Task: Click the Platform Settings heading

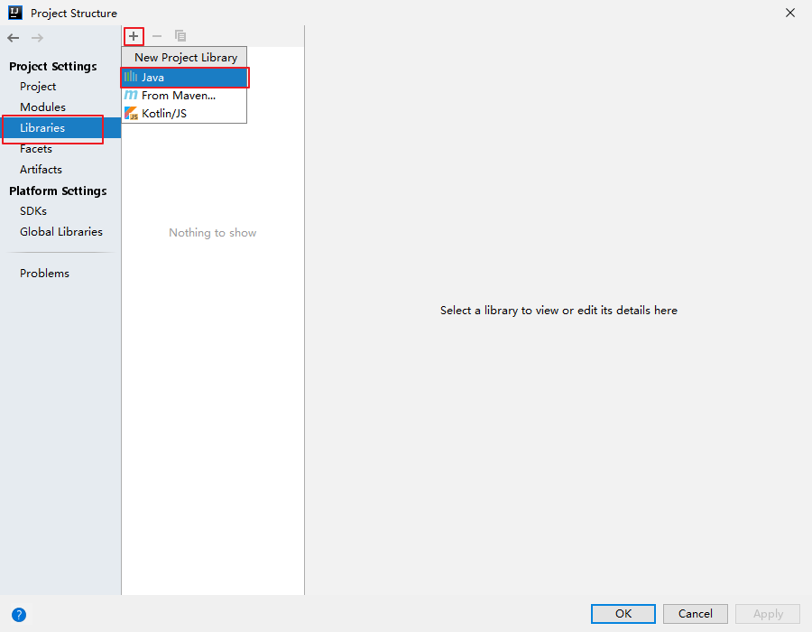Action: [x=58, y=191]
